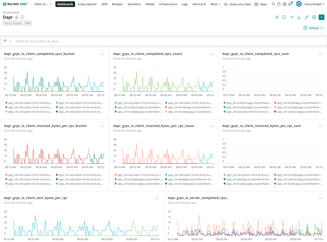Viewport: 327px width, 242px height.
Task: Toggle the filter icon in the filter bar
Action: point(5,41)
